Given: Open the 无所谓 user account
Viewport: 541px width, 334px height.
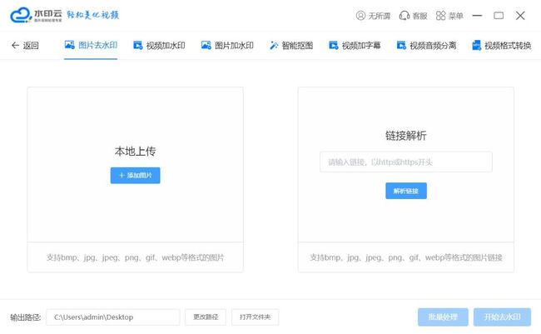Looking at the screenshot, I should pyautogui.click(x=373, y=16).
